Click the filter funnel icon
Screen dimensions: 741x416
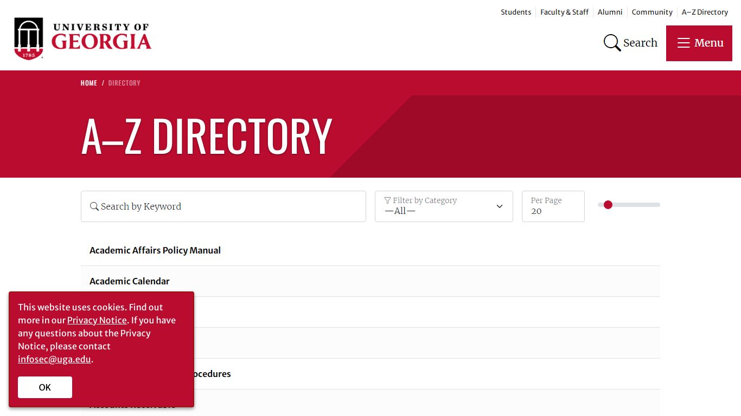387,200
